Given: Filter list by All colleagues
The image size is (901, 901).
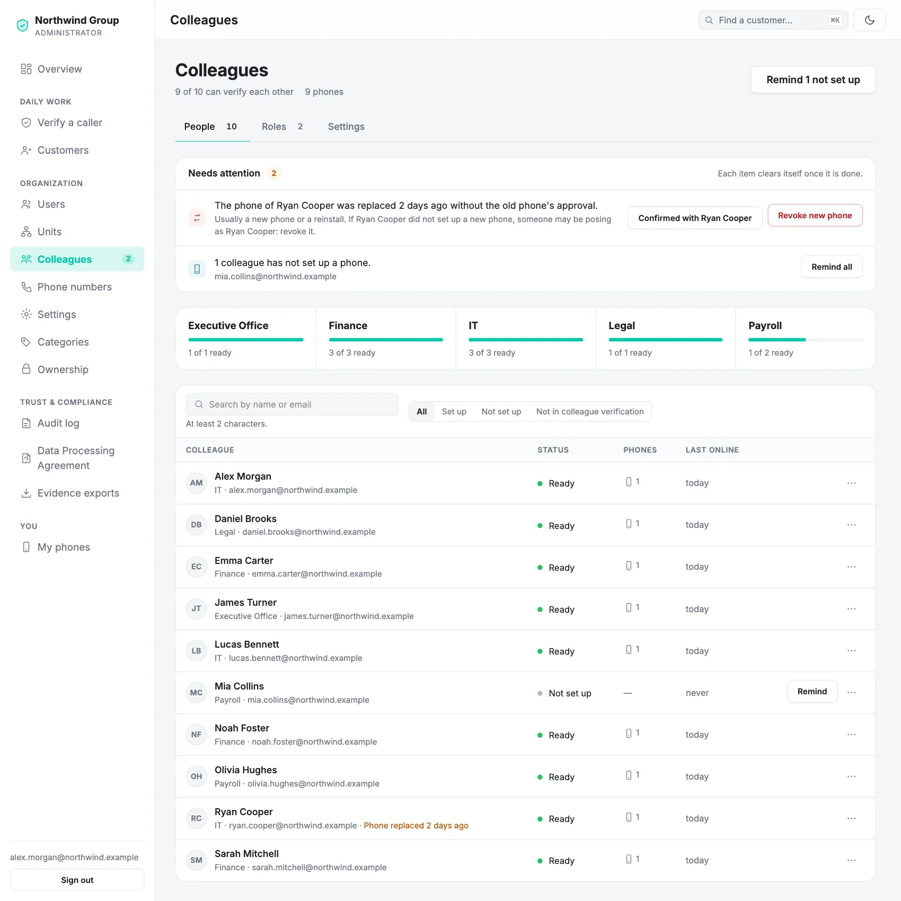Looking at the screenshot, I should point(422,411).
